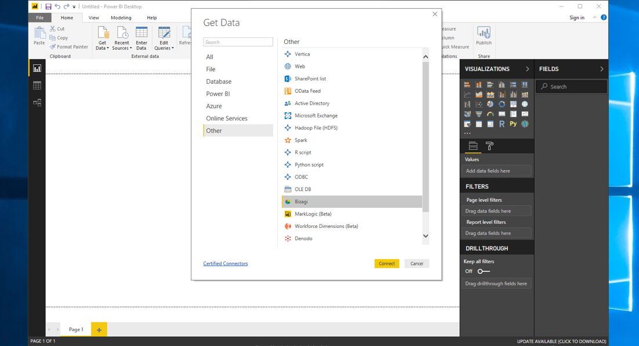Select the Python visual Py icon
Image resolution: width=639 pixels, height=346 pixels.
tap(513, 124)
